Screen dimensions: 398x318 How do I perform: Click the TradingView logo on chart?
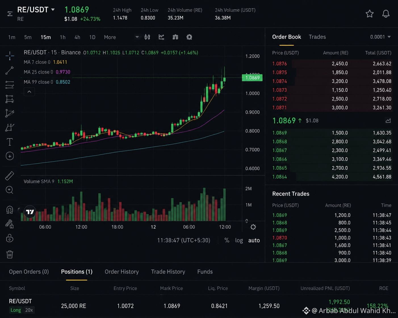30,212
